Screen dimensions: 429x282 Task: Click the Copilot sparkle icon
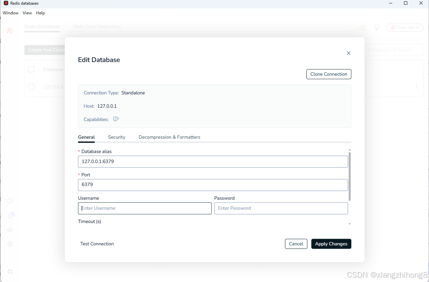(x=362, y=28)
